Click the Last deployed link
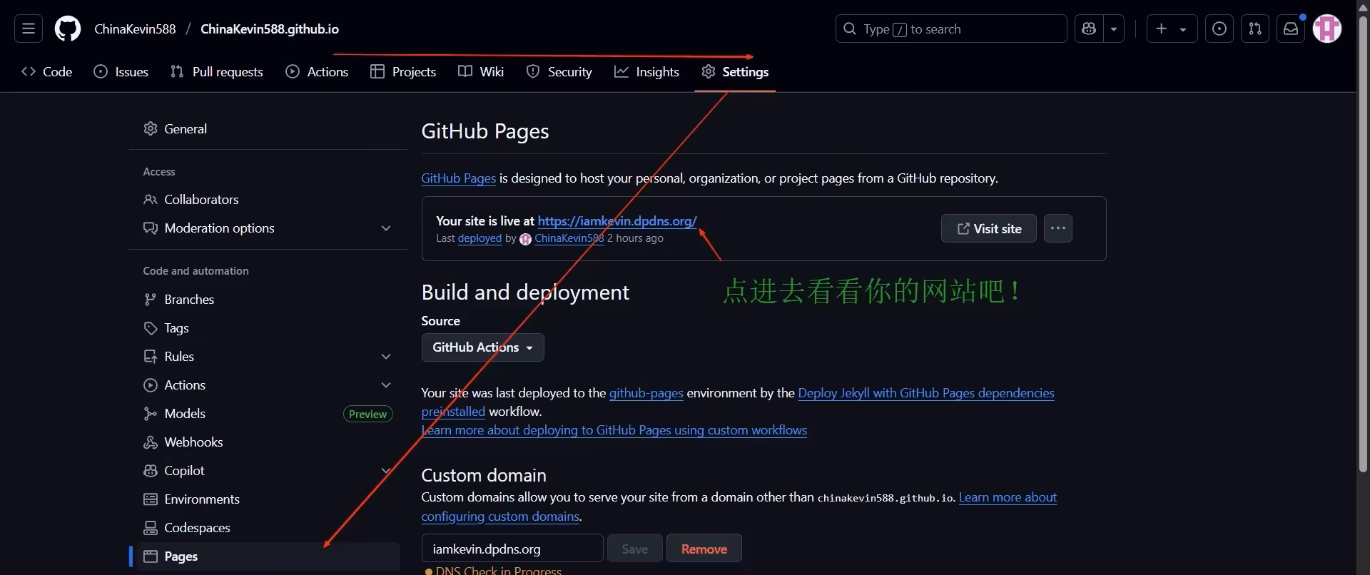The width and height of the screenshot is (1370, 575). point(479,238)
